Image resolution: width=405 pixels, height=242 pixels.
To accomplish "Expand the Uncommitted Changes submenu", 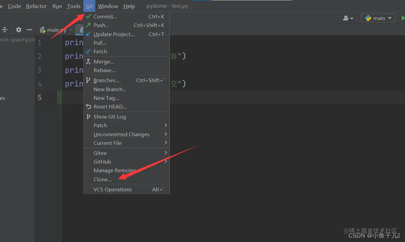I will 126,134.
